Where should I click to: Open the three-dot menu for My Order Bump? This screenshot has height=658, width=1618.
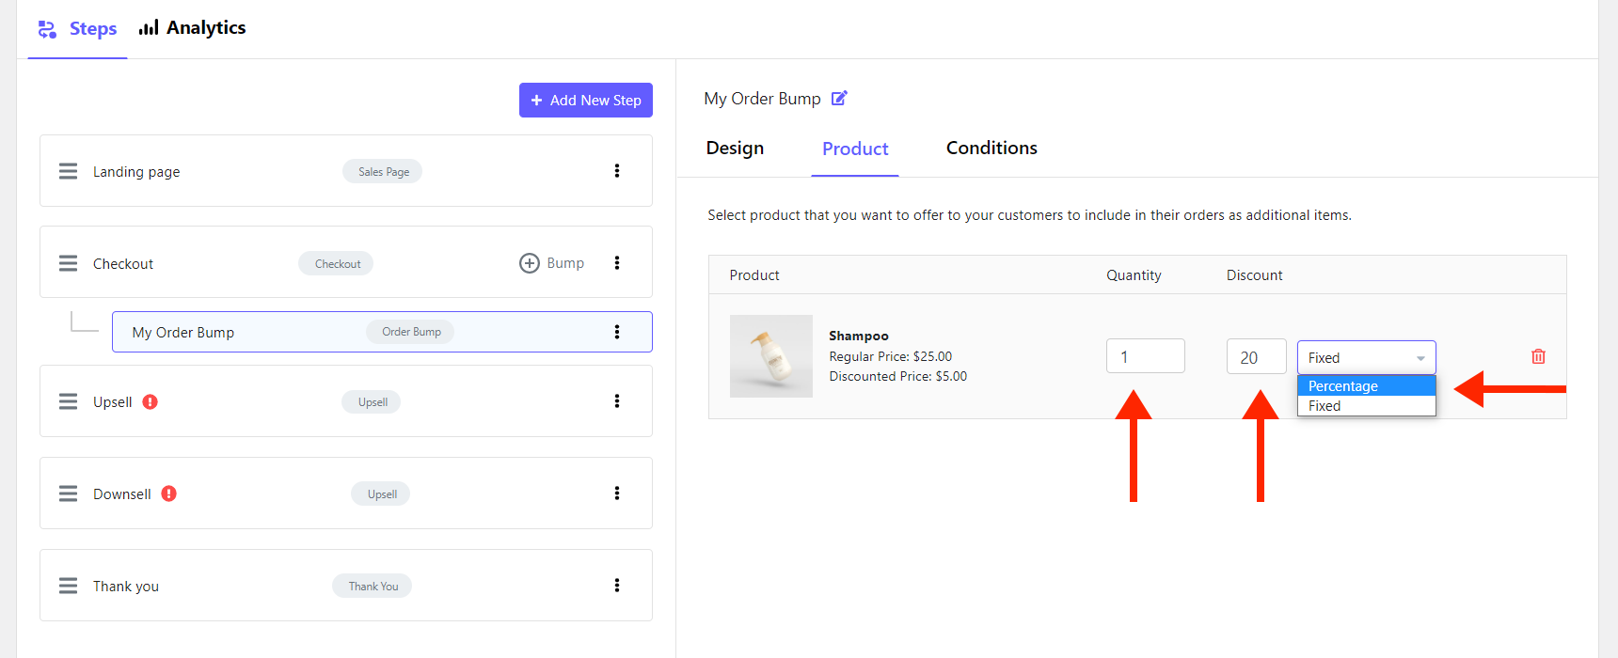tap(617, 332)
